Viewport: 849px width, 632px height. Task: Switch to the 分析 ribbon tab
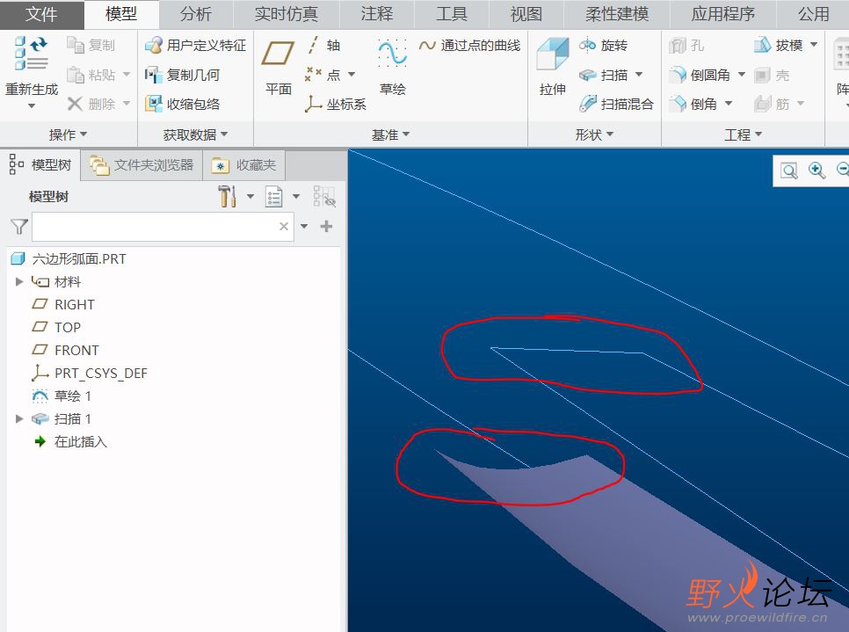196,14
